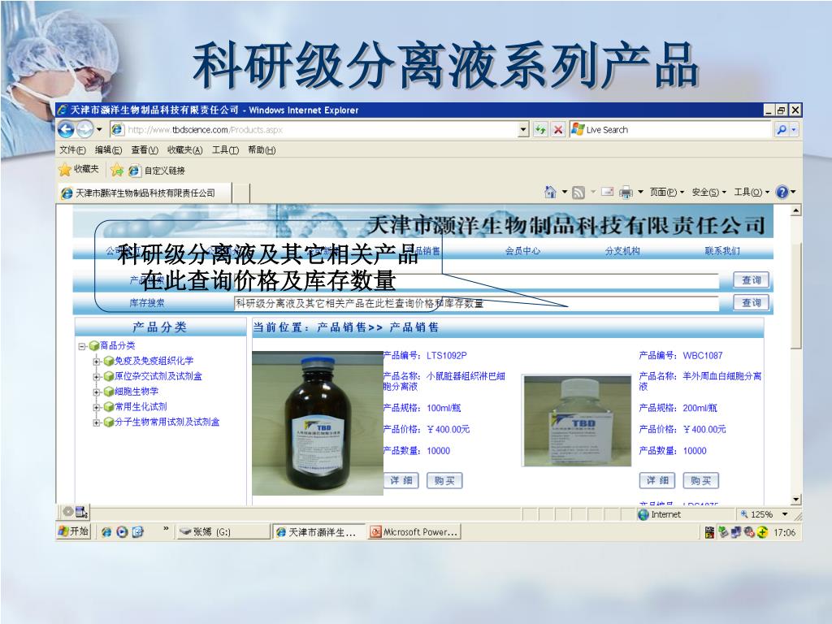Open the 页面(P) command bar menu
The height and width of the screenshot is (624, 832).
point(667,192)
